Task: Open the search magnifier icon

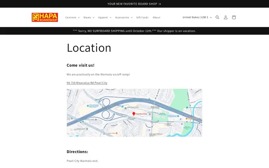Action: [x=217, y=17]
